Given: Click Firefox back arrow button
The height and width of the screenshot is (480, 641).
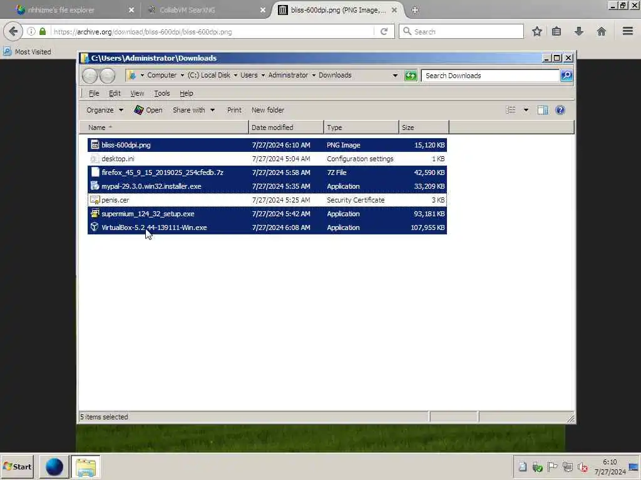Looking at the screenshot, I should (x=13, y=31).
